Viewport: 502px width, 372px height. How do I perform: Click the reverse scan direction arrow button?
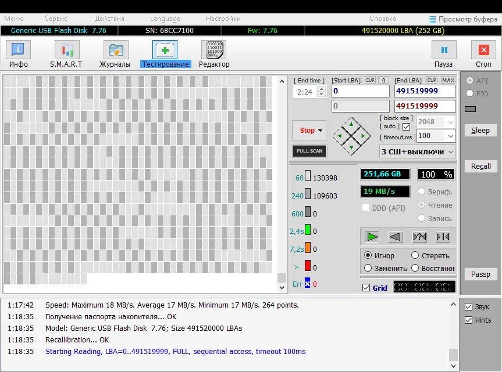coord(396,237)
